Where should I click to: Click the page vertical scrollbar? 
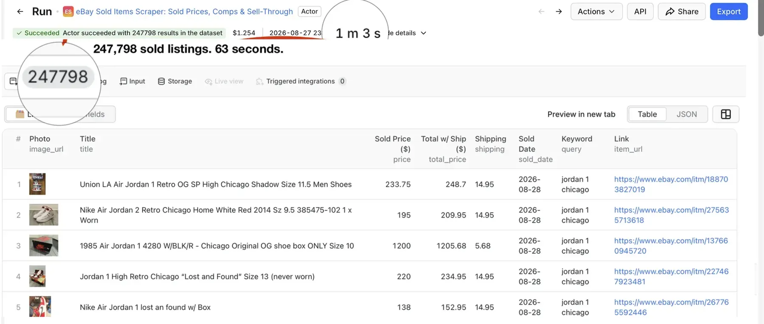click(761, 18)
